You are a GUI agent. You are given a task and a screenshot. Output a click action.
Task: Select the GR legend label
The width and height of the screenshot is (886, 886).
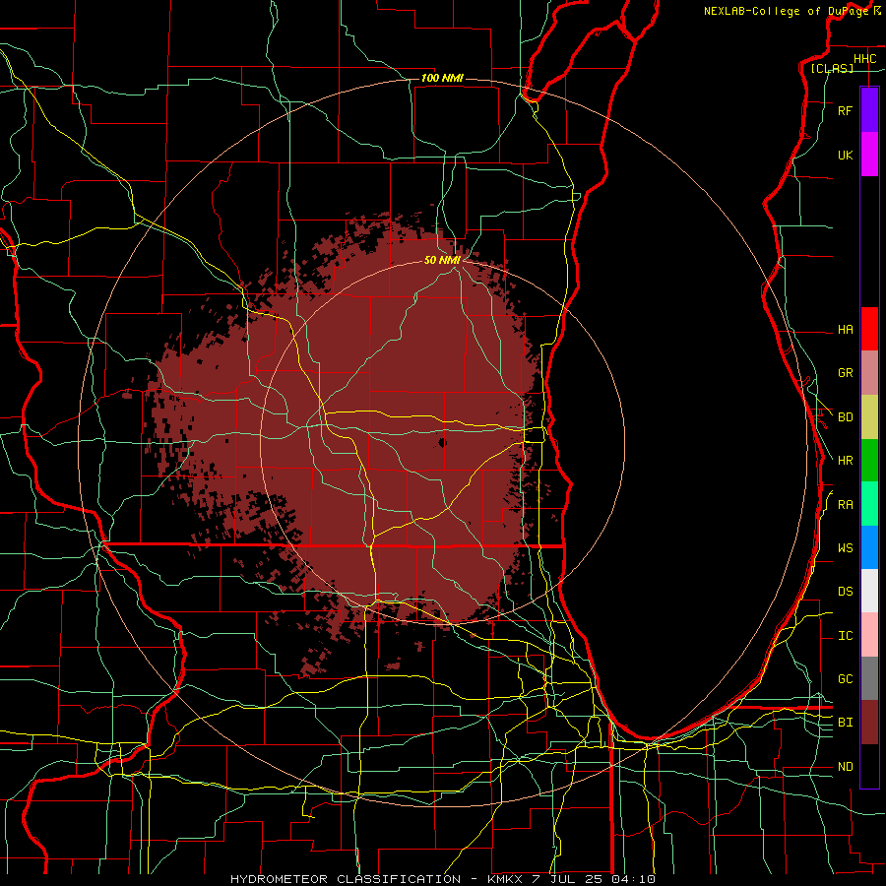845,373
